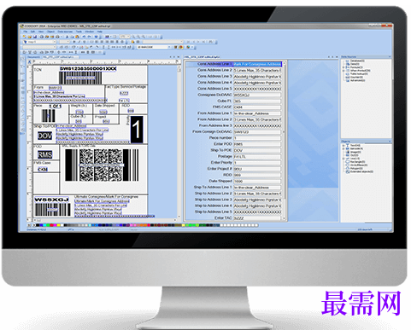The image size is (417, 330).
Task: Toggle Bold text formatting
Action: pos(74,42)
